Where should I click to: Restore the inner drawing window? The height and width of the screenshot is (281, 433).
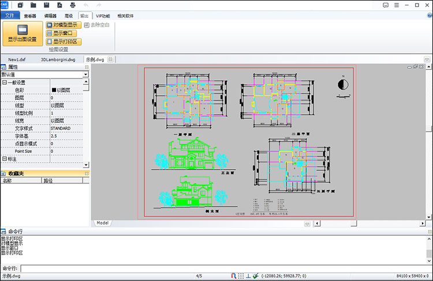(415, 67)
